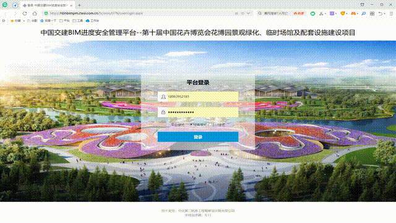Click the orange shield extension icon
Screen dimensions: 396x223
pos(343,14)
